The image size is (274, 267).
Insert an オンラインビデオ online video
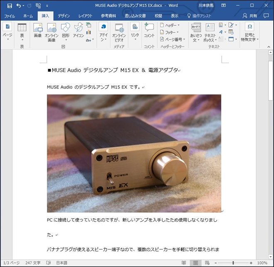click(x=119, y=32)
